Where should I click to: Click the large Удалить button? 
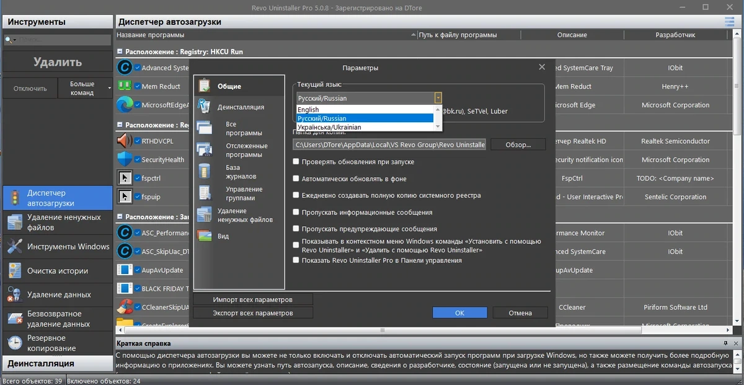(x=58, y=62)
